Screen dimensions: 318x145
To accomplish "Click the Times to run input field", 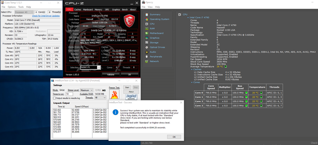I will click(x=69, y=94).
